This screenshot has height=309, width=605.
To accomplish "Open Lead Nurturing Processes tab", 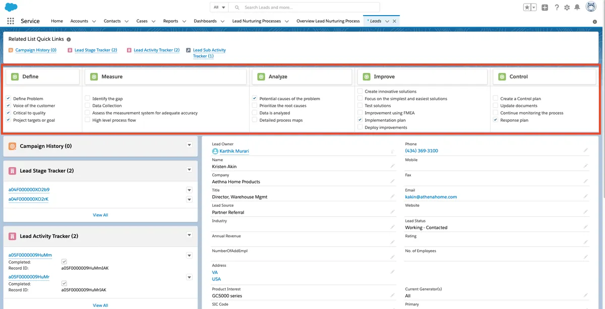I will [257, 21].
